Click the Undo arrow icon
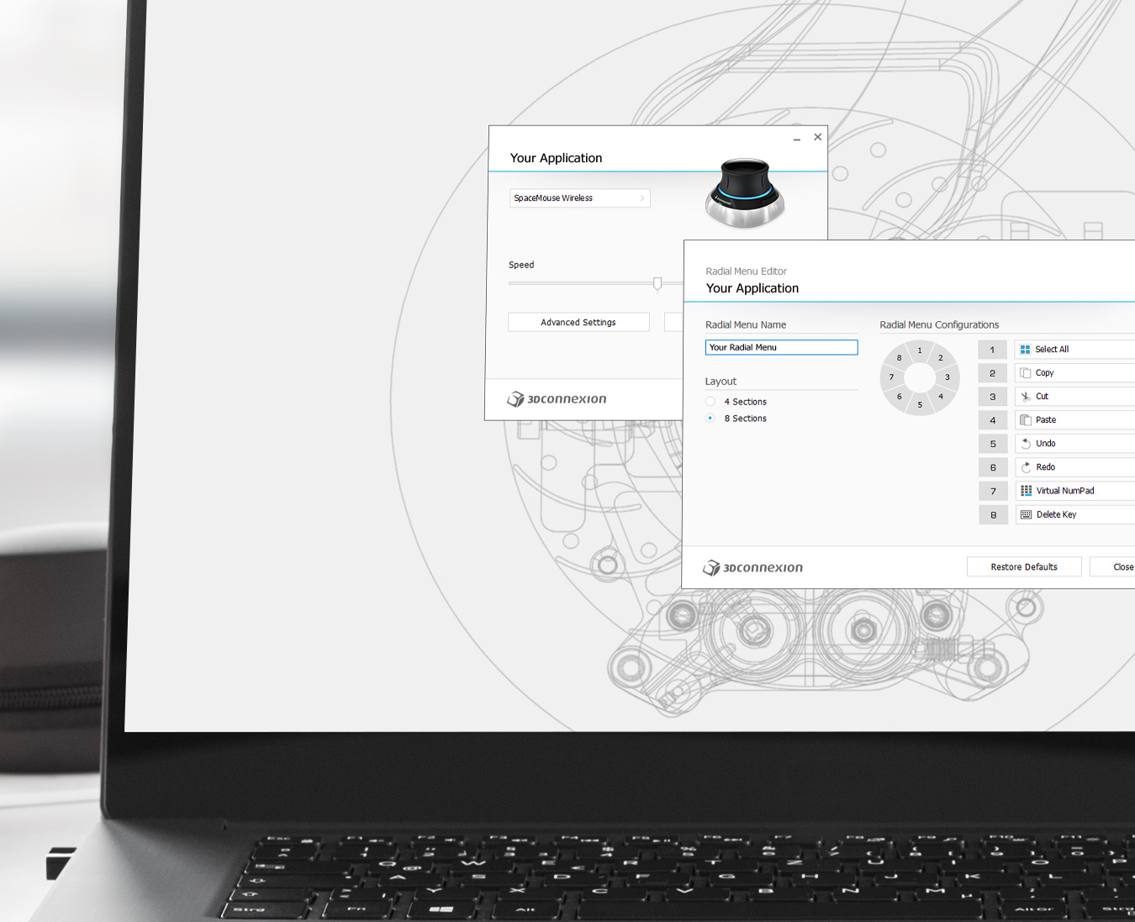Image resolution: width=1135 pixels, height=922 pixels. point(1026,444)
